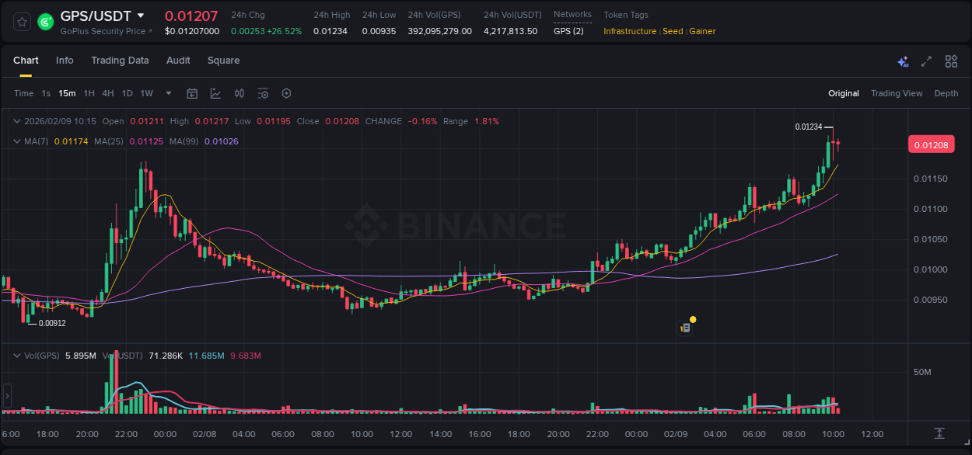
Task: Click the OHLC candles comparison icon
Action: [x=240, y=93]
